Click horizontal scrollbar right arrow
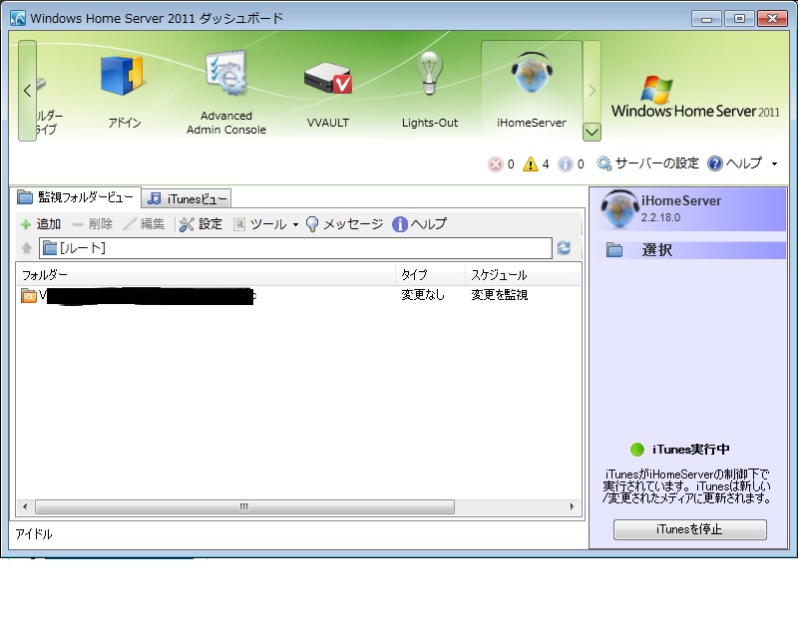The image size is (798, 630). 572,506
